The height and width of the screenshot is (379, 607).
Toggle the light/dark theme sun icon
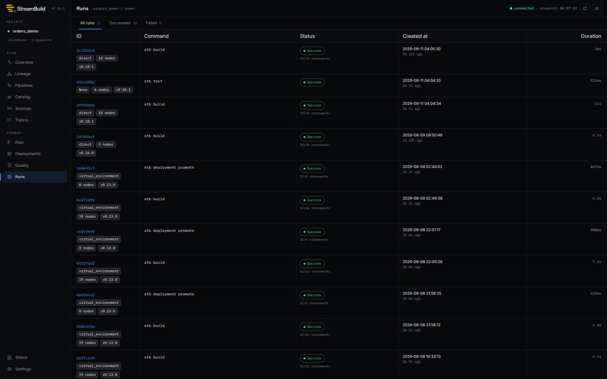tap(597, 9)
